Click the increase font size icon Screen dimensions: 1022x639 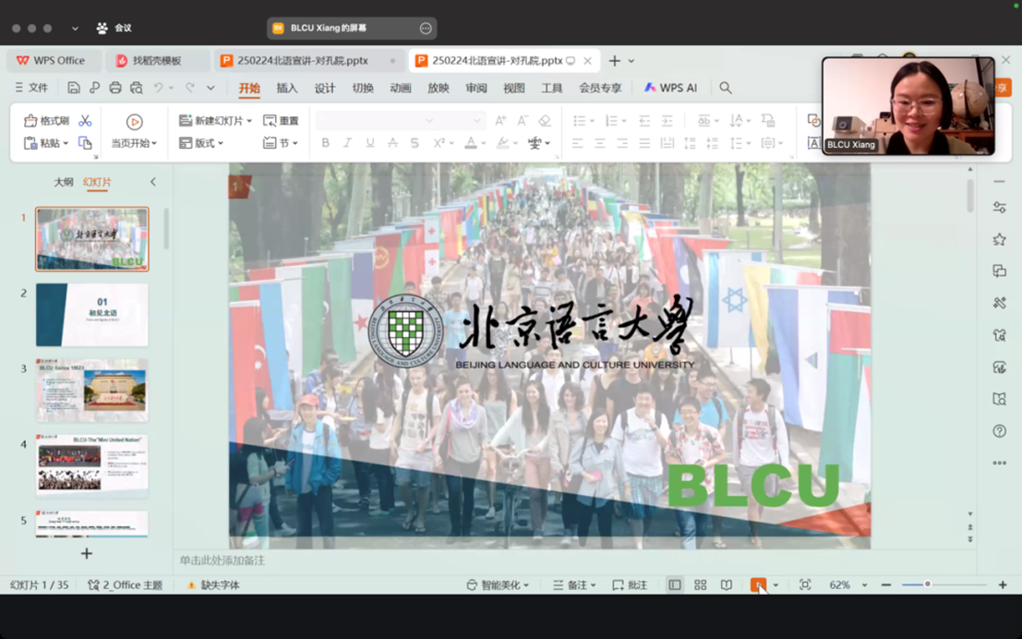(500, 121)
